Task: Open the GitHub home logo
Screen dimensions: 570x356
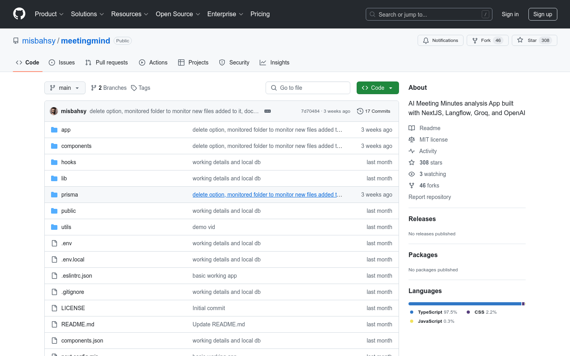Action: 19,14
